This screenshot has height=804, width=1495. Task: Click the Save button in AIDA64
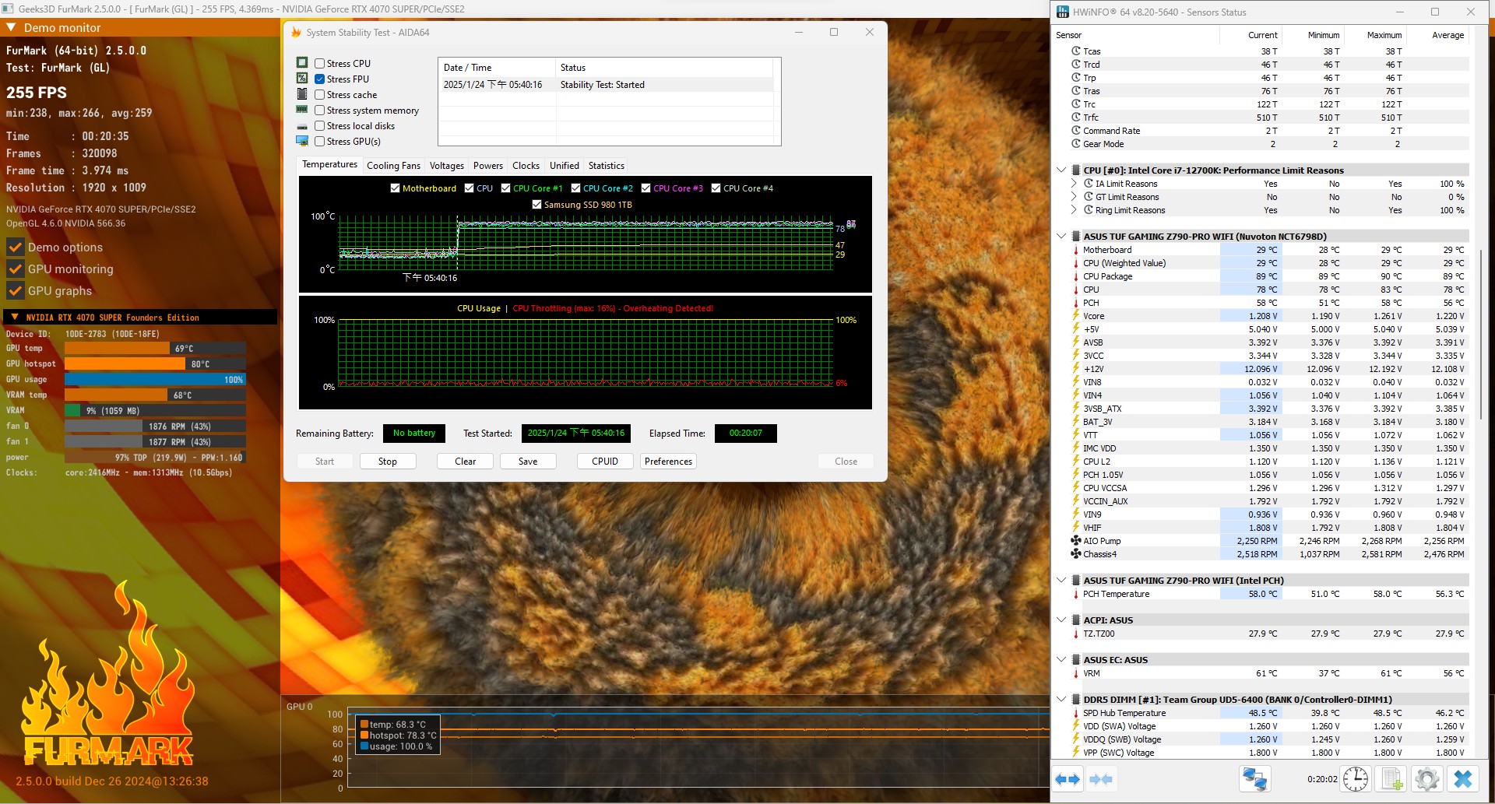(528, 462)
